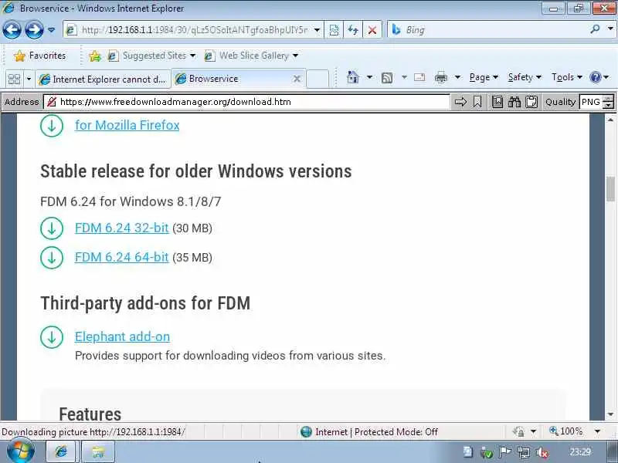618x463 pixels.
Task: Click the taskbar clock showing 23:29
Action: point(580,452)
